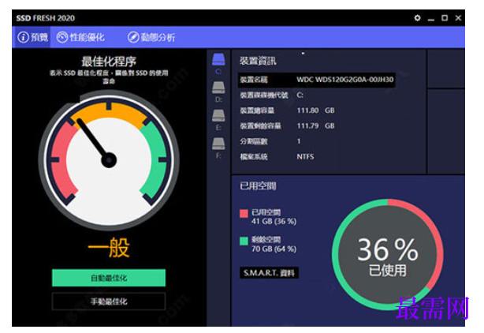Click the 111.80 GB total capacity value
This screenshot has width=484, height=333.
pos(315,110)
